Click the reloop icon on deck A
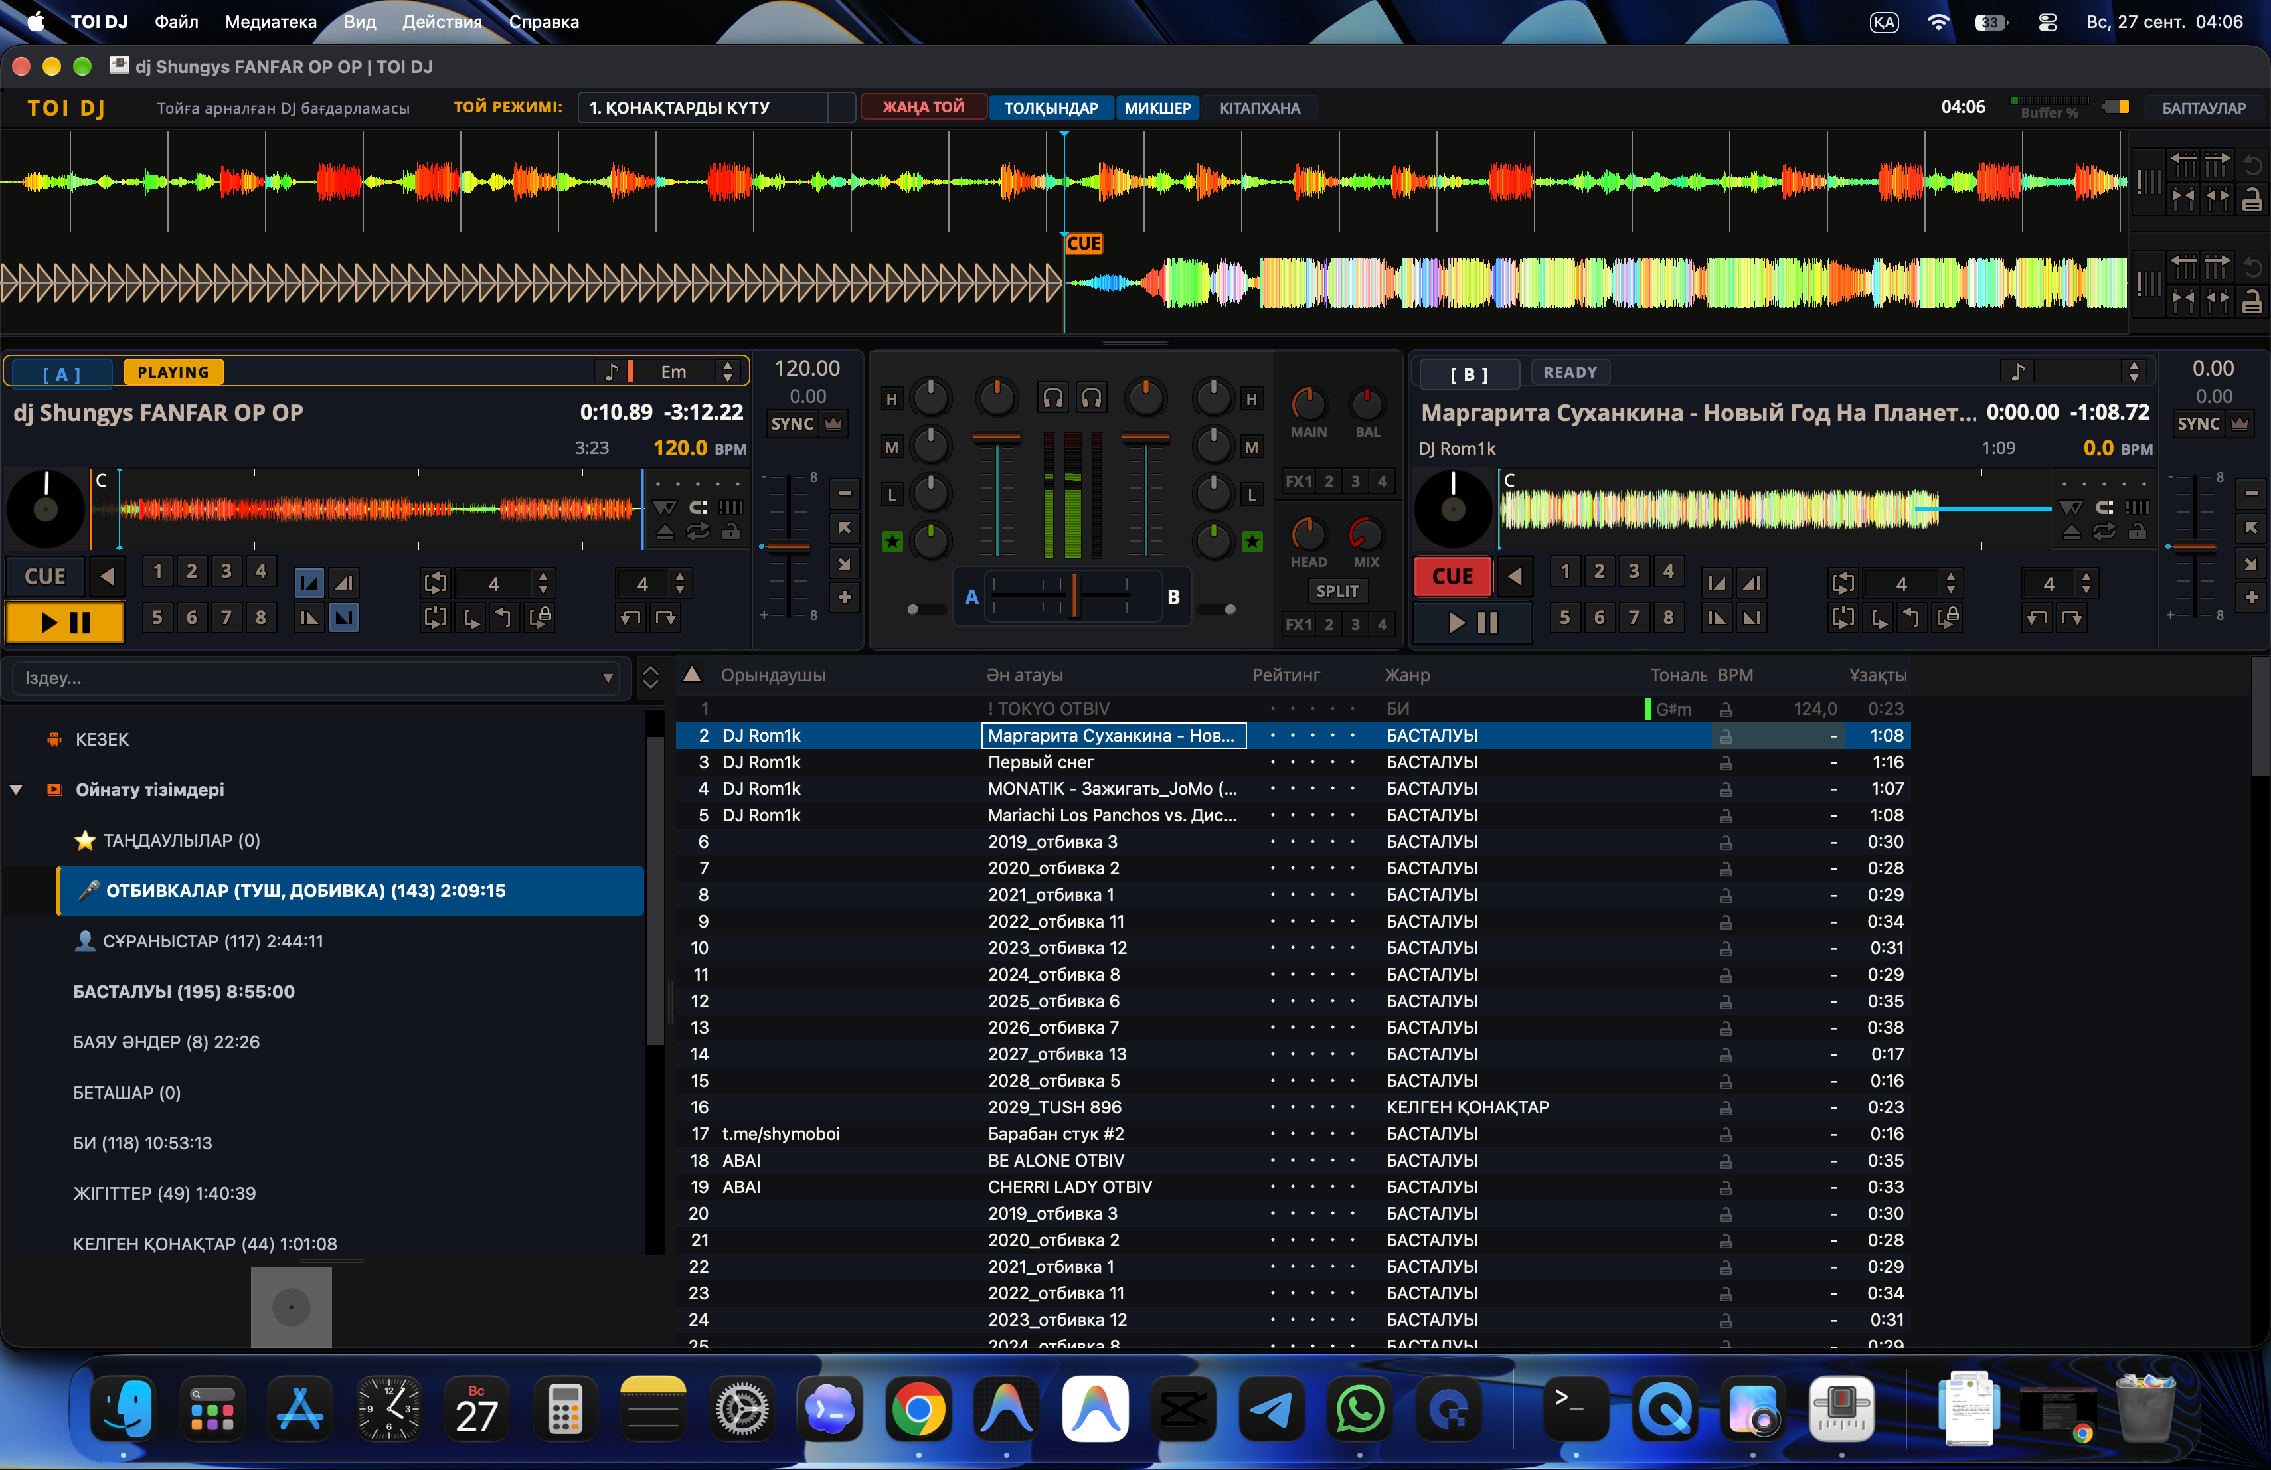 (435, 618)
